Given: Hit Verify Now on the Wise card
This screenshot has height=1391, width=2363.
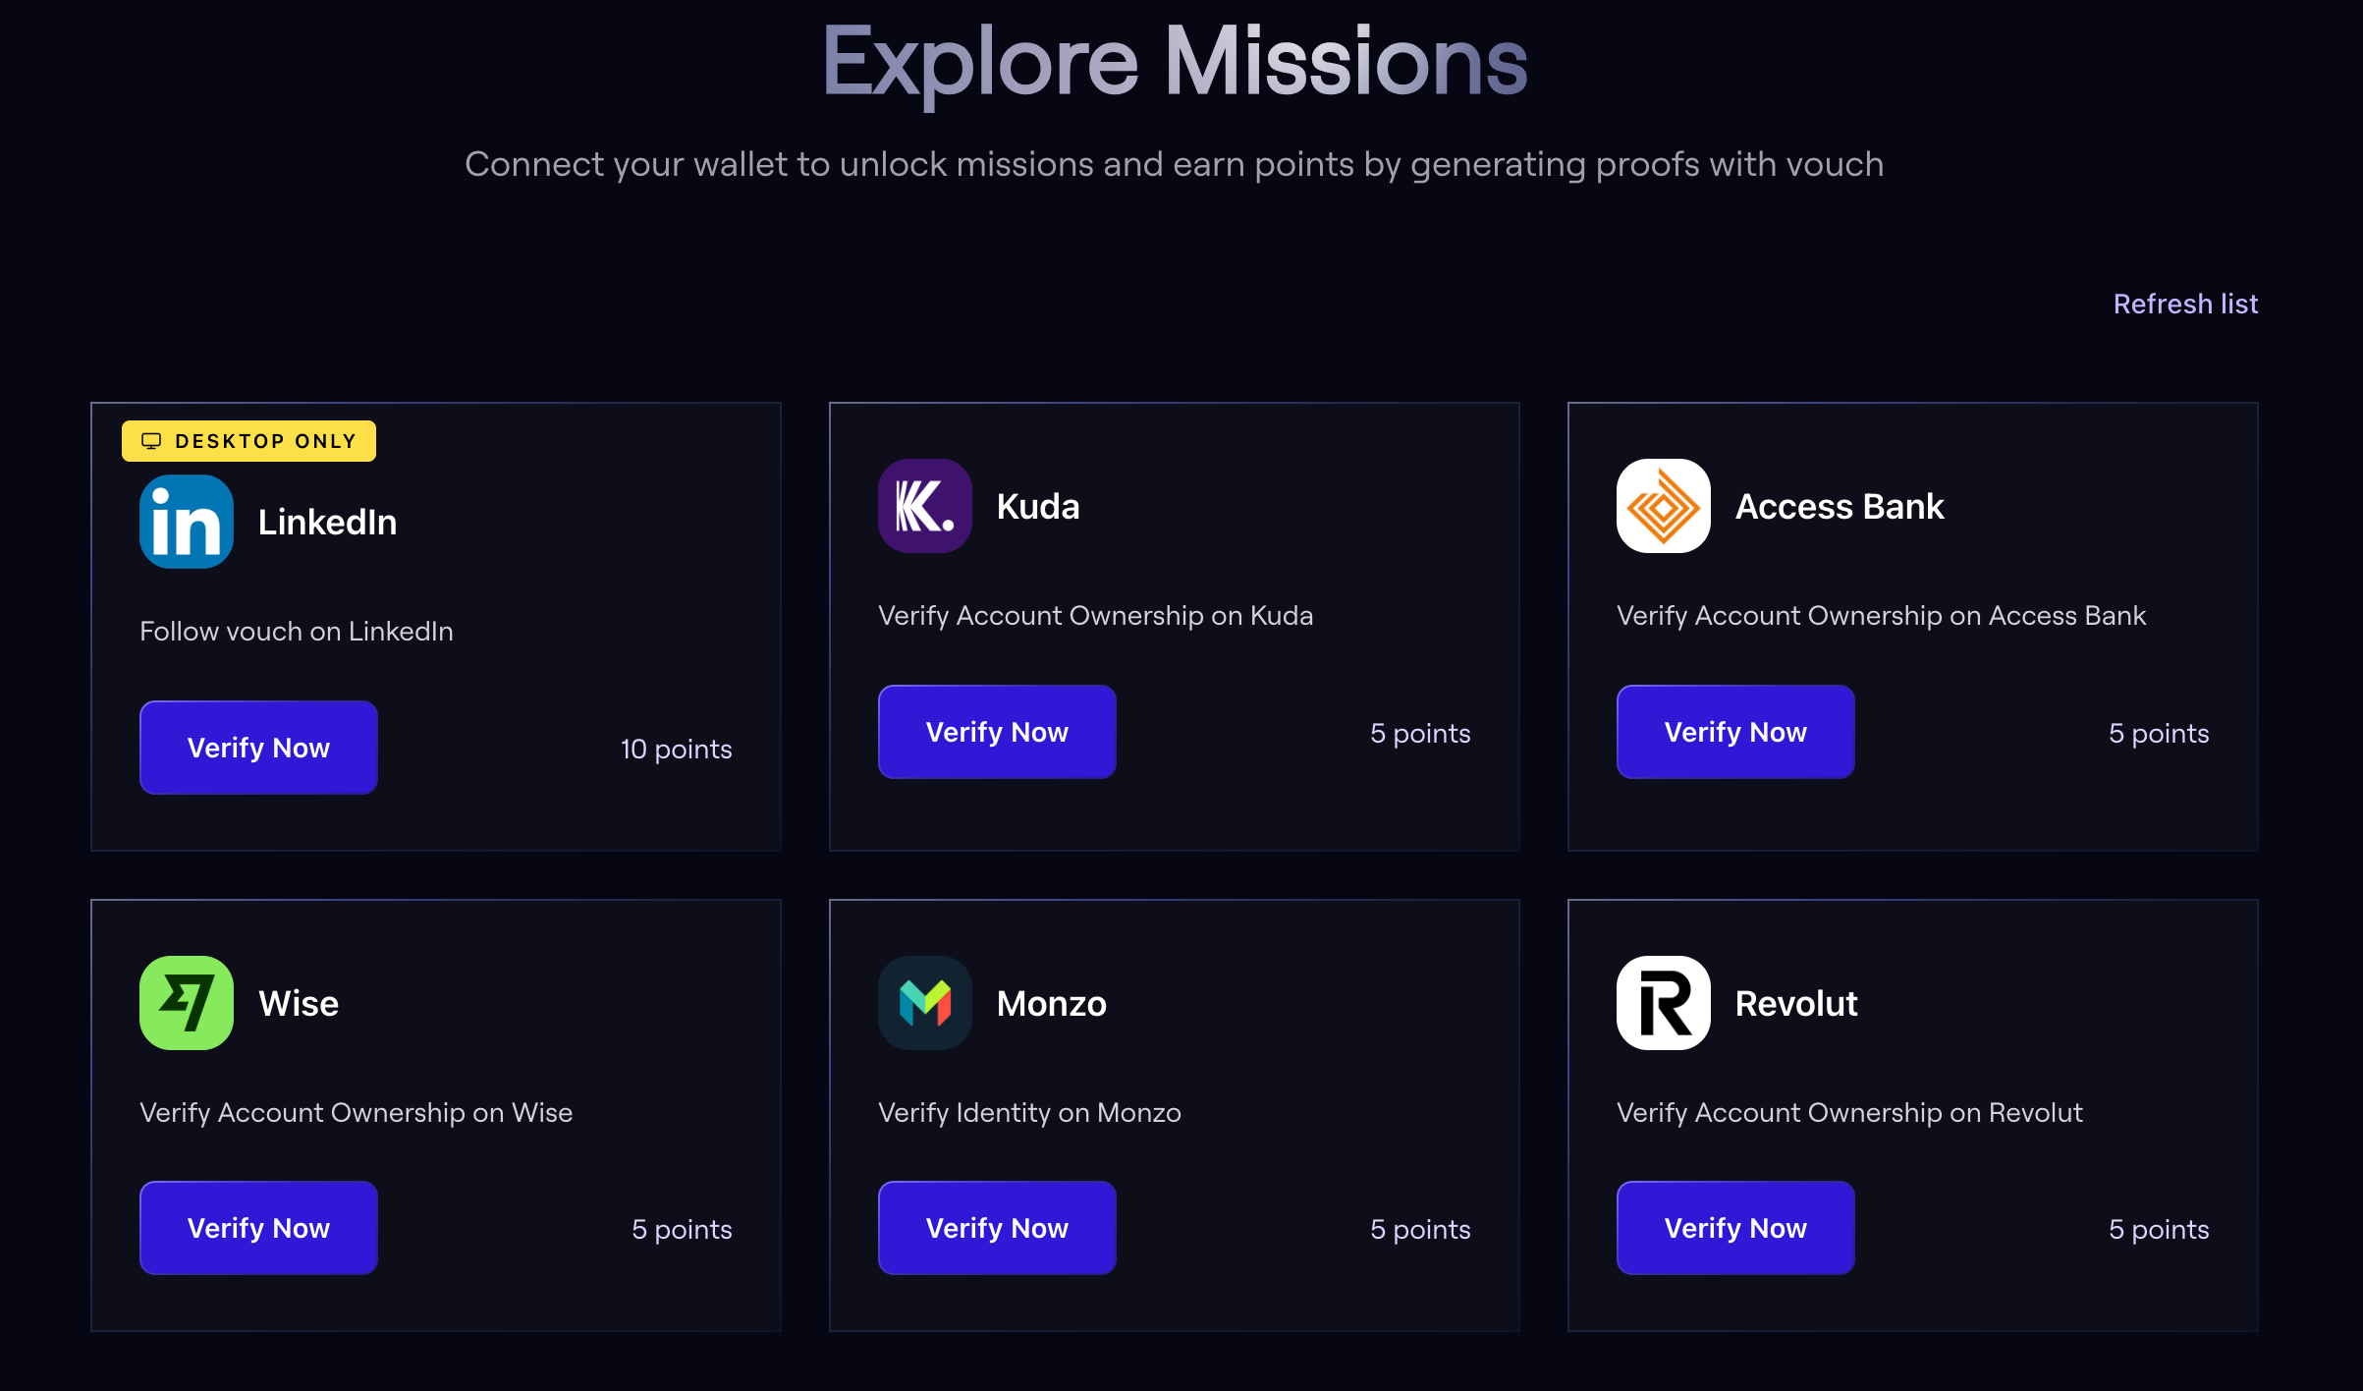Looking at the screenshot, I should tap(258, 1228).
